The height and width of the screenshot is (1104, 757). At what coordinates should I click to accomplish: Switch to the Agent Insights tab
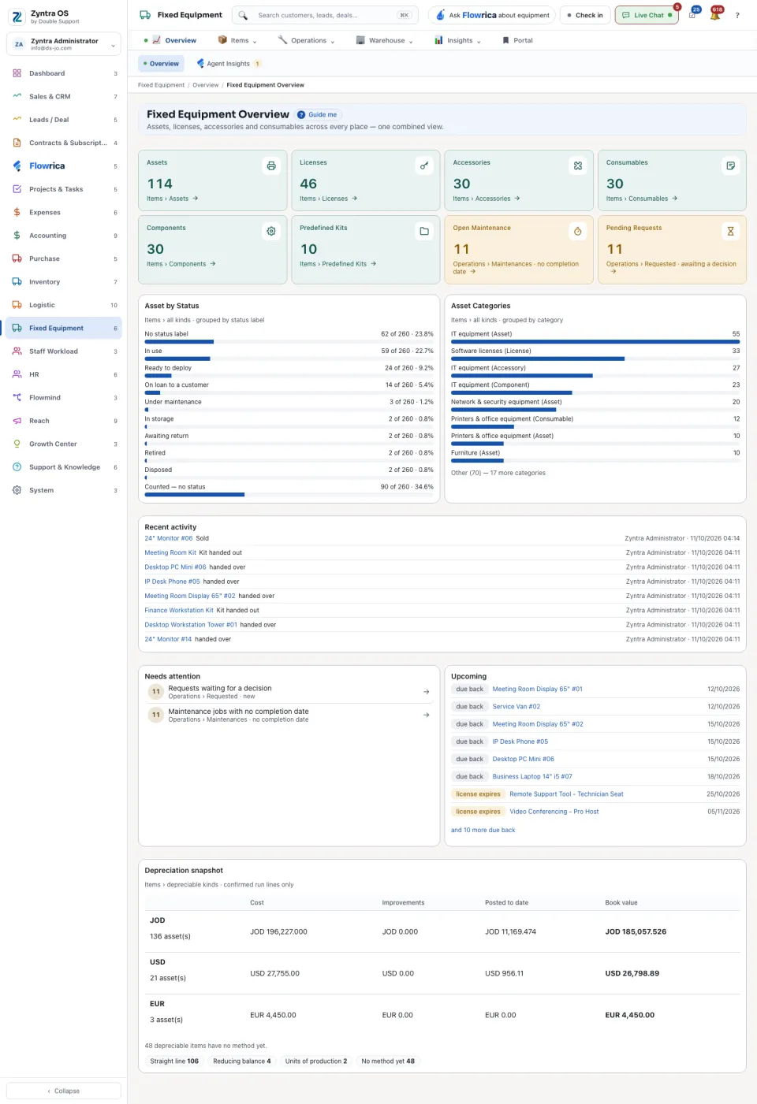tap(229, 64)
